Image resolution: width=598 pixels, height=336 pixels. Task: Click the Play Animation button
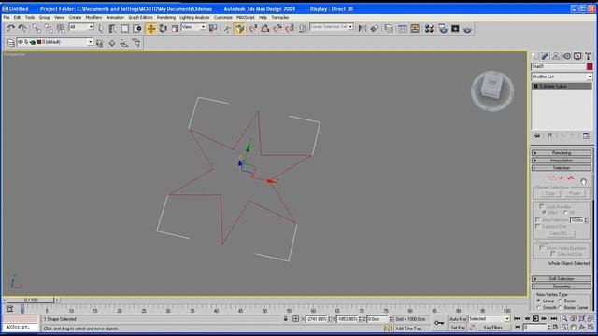[x=535, y=319]
